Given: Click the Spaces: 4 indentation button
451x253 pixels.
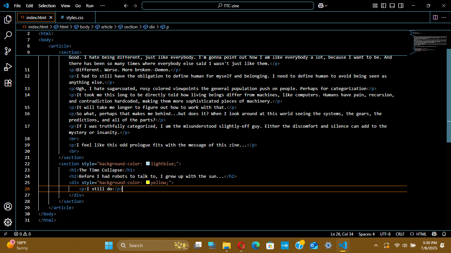Looking at the screenshot, I should (366, 234).
